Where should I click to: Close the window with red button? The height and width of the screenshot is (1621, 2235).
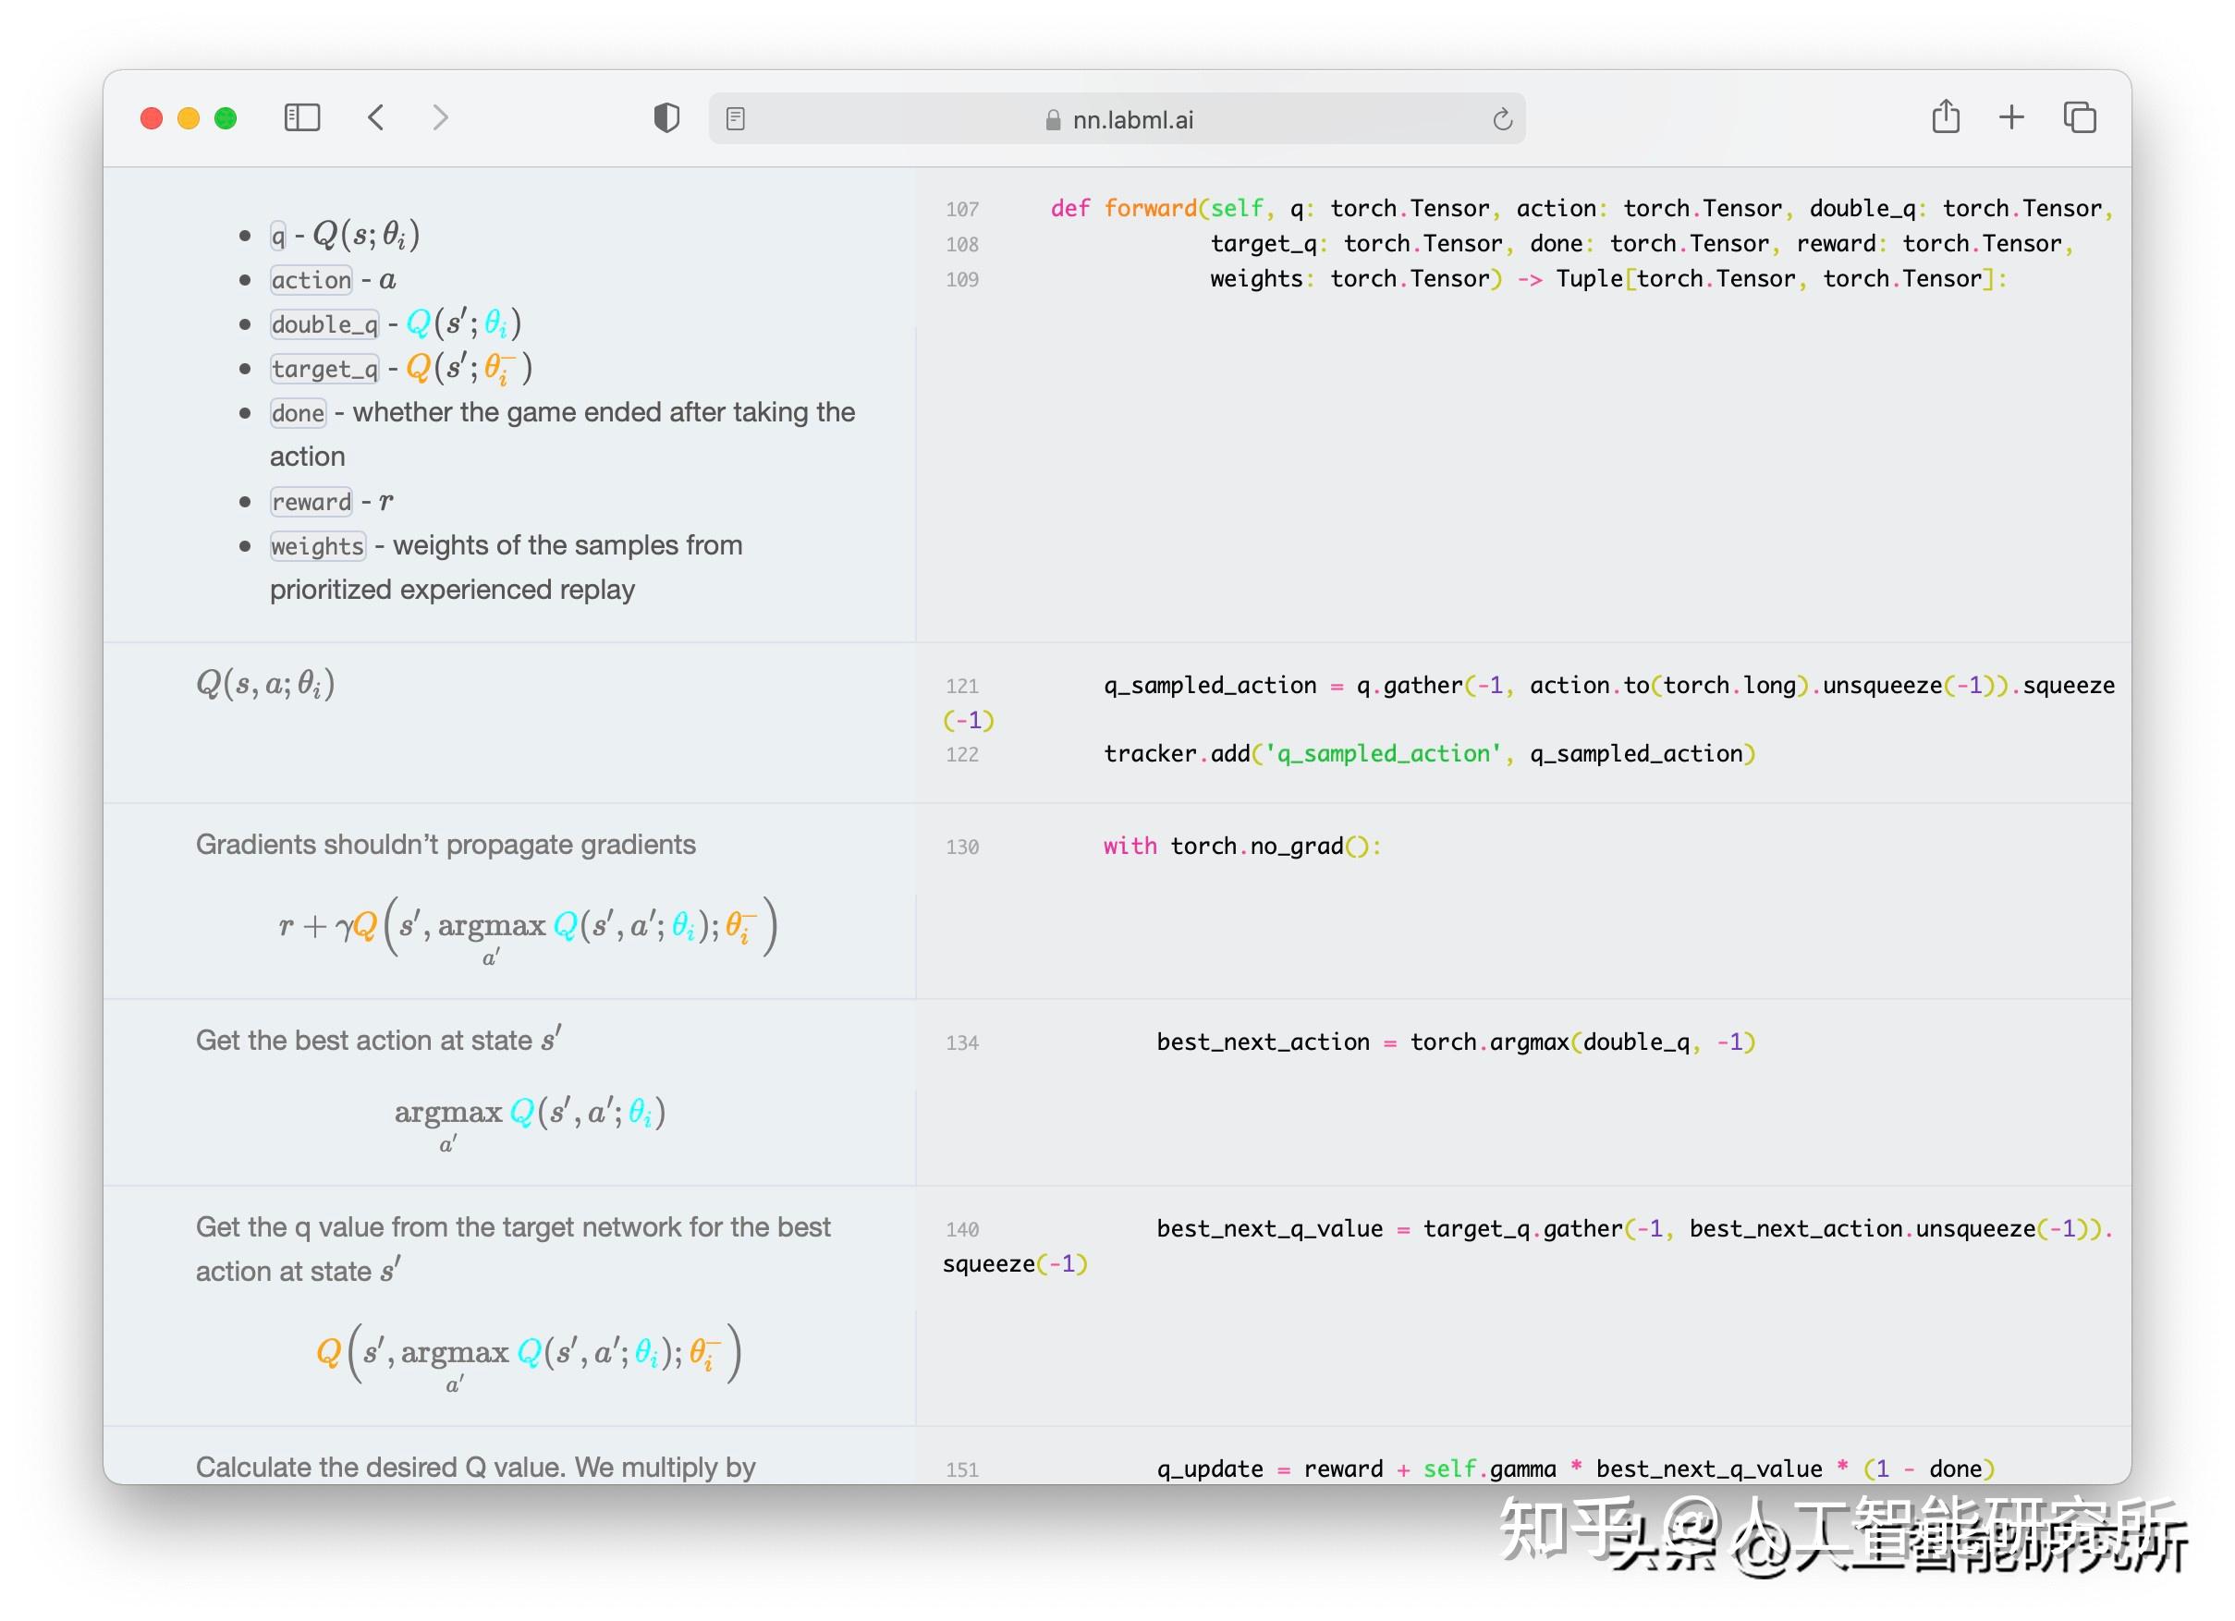[152, 118]
